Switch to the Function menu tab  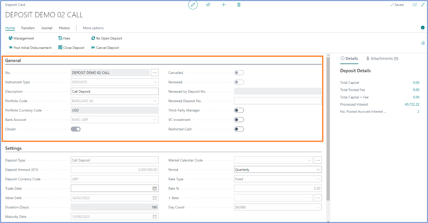[28, 28]
